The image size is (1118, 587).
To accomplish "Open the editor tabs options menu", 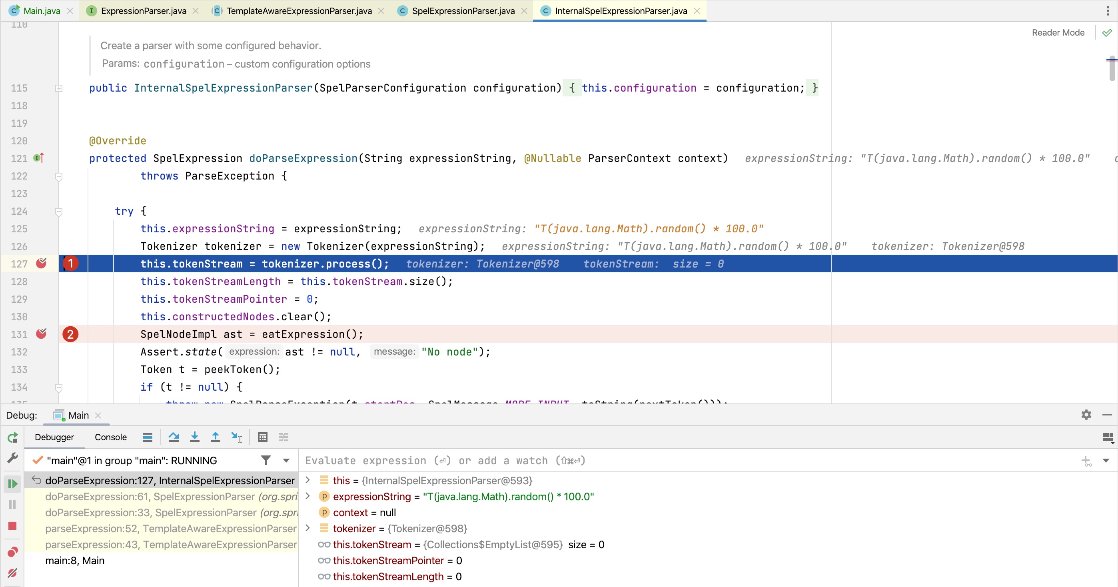I will click(x=1108, y=11).
